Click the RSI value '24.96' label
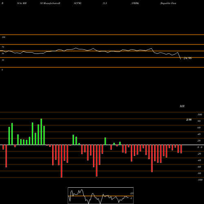This screenshot has height=204, width=204. pos(187,58)
